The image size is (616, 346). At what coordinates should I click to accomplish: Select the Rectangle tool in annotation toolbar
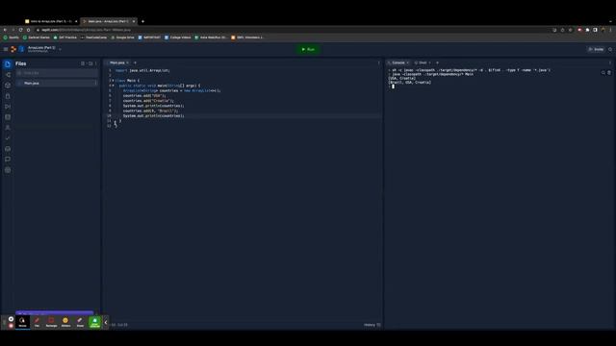point(51,322)
